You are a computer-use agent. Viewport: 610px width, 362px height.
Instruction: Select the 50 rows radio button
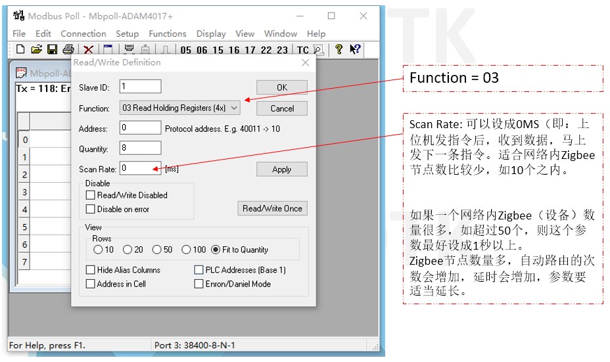tap(157, 250)
